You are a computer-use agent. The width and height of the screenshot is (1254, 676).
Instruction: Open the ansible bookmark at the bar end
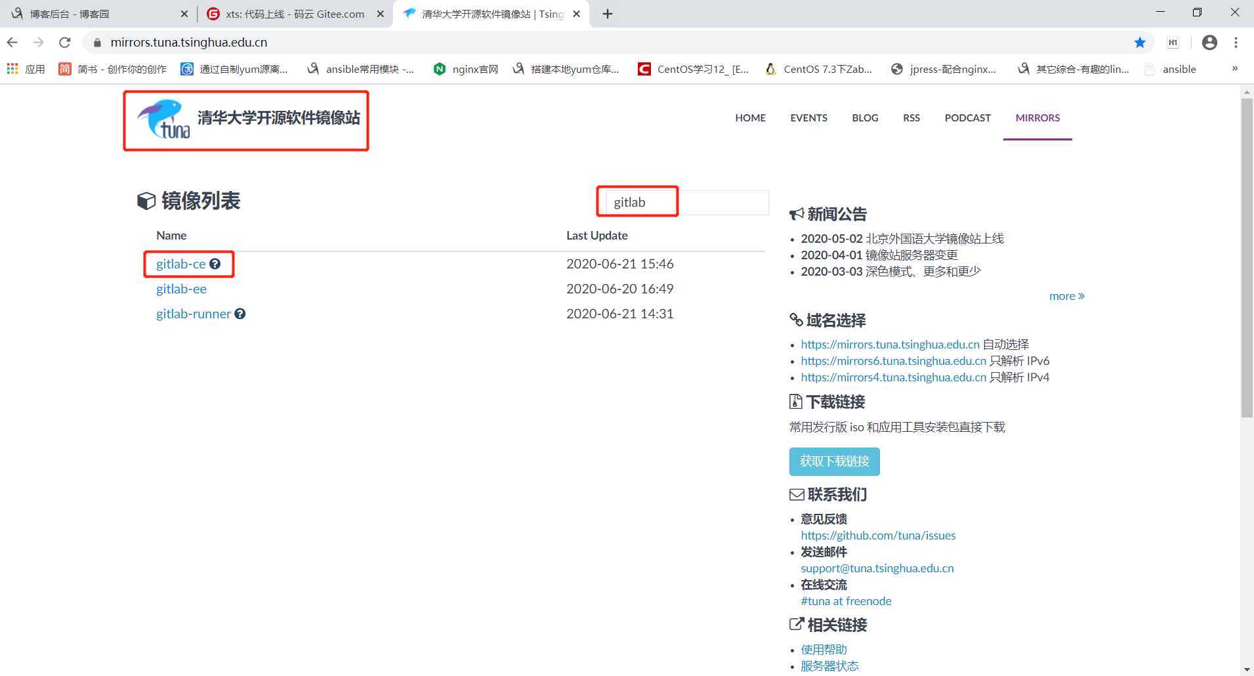pyautogui.click(x=1170, y=69)
